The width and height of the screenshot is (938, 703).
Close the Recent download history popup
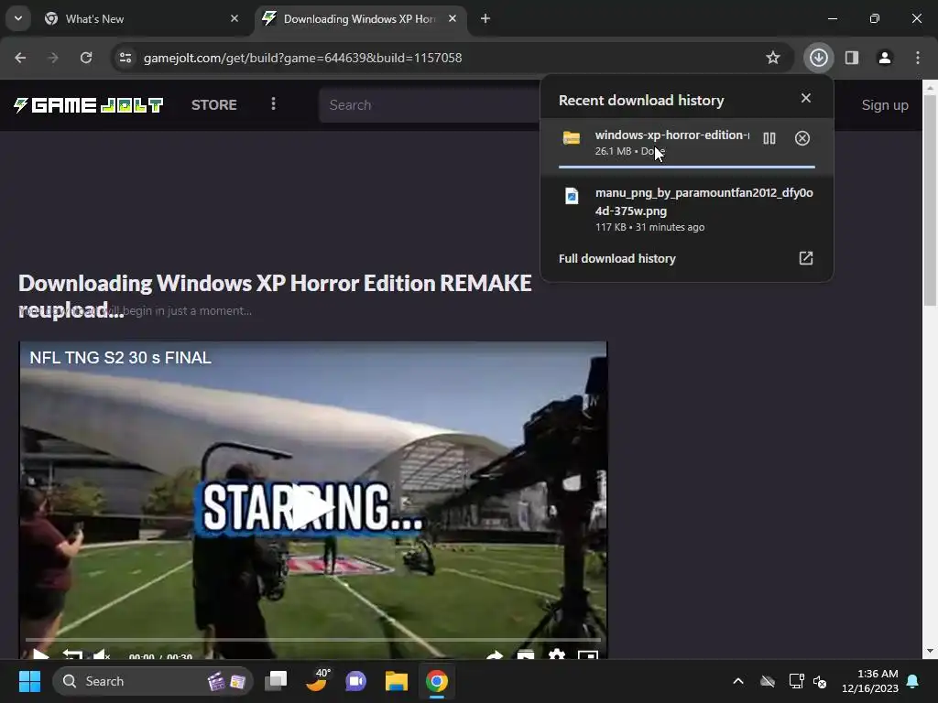tap(806, 98)
